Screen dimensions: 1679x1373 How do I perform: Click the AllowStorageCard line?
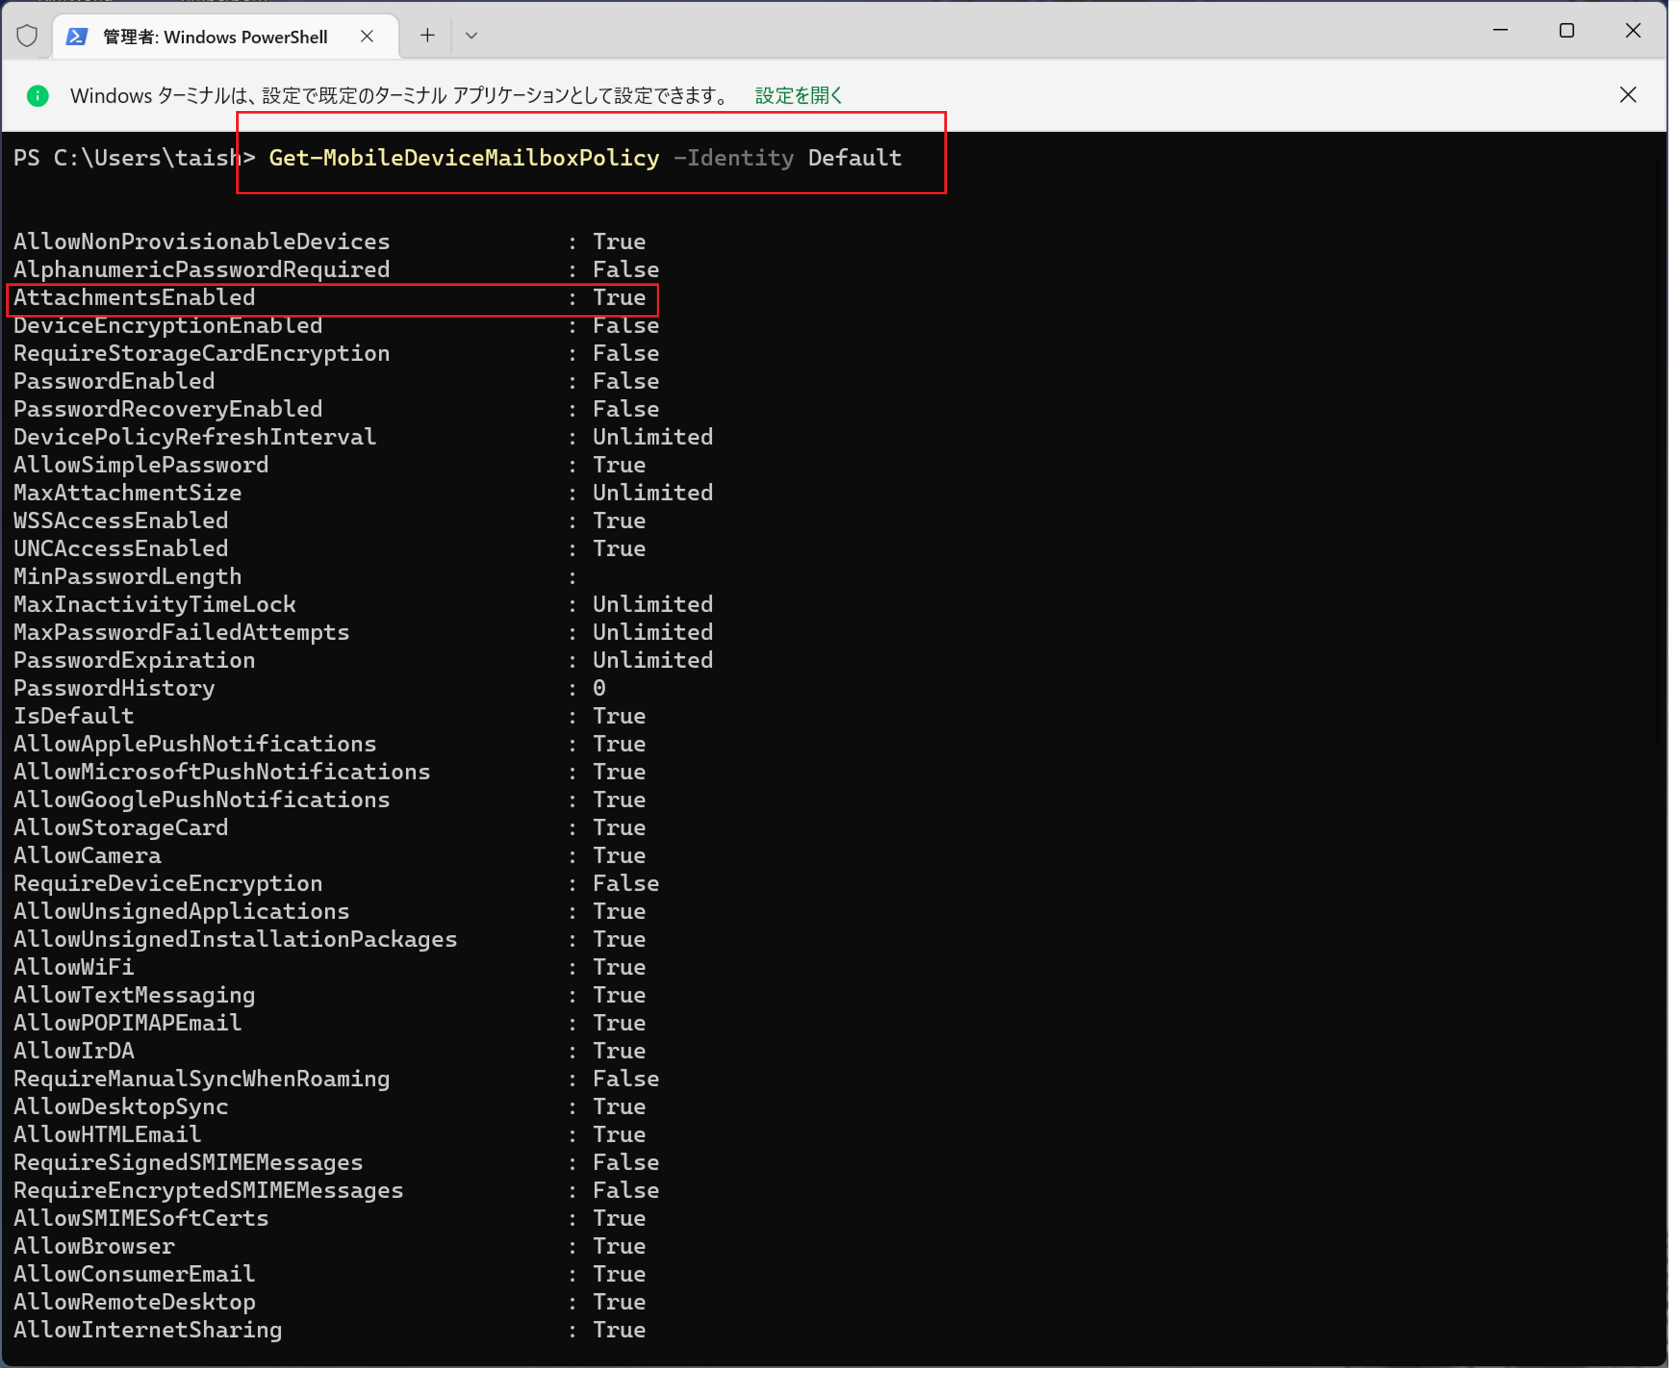[330, 829]
